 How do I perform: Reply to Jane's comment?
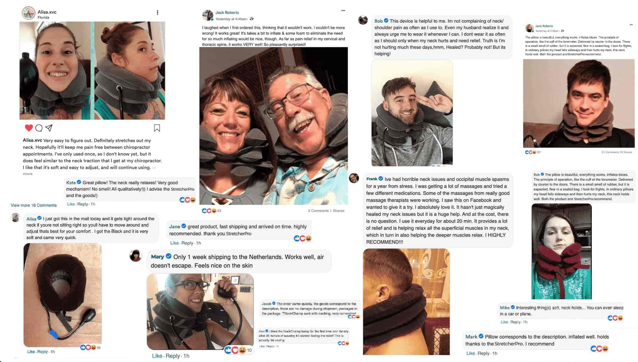(187, 243)
